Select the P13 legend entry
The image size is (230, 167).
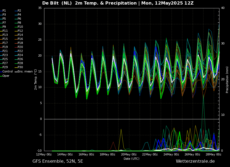tap(4, 35)
